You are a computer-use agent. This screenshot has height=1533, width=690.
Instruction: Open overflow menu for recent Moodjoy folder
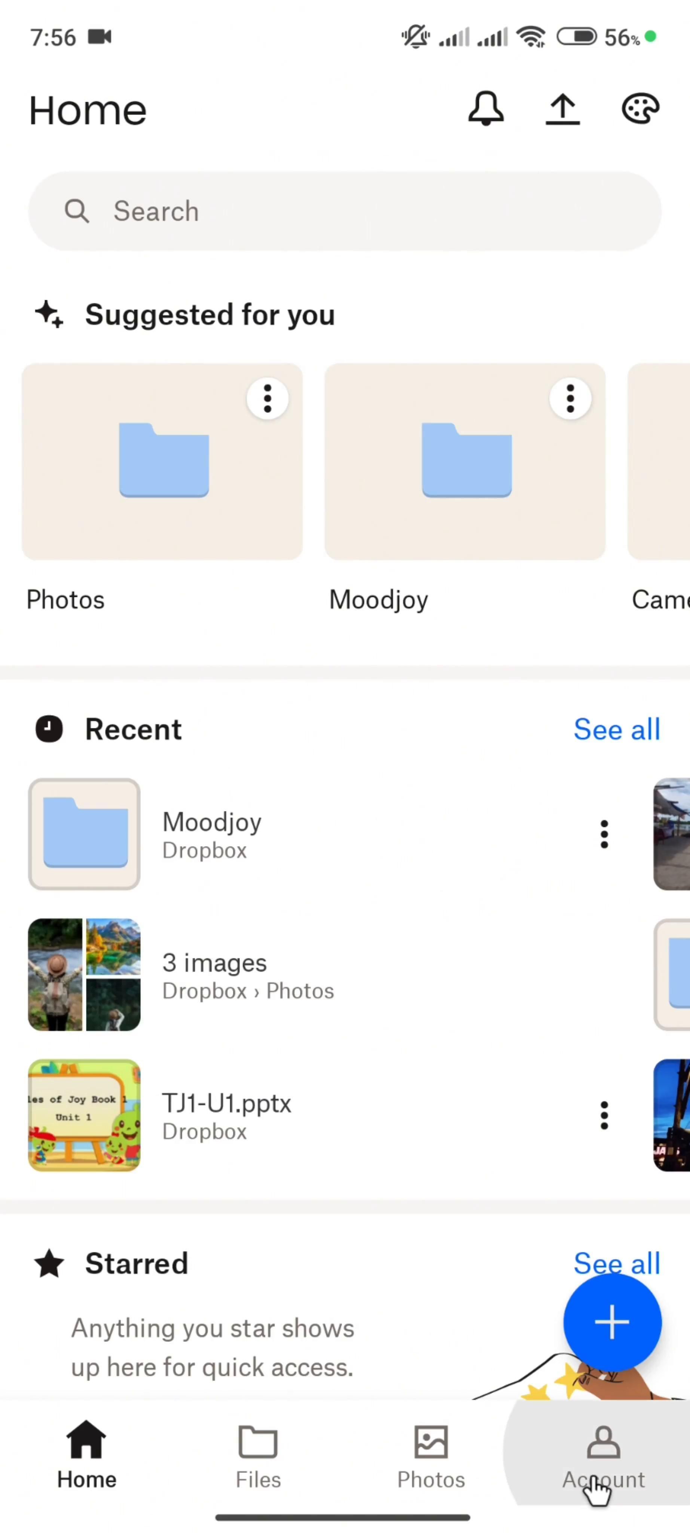[604, 834]
